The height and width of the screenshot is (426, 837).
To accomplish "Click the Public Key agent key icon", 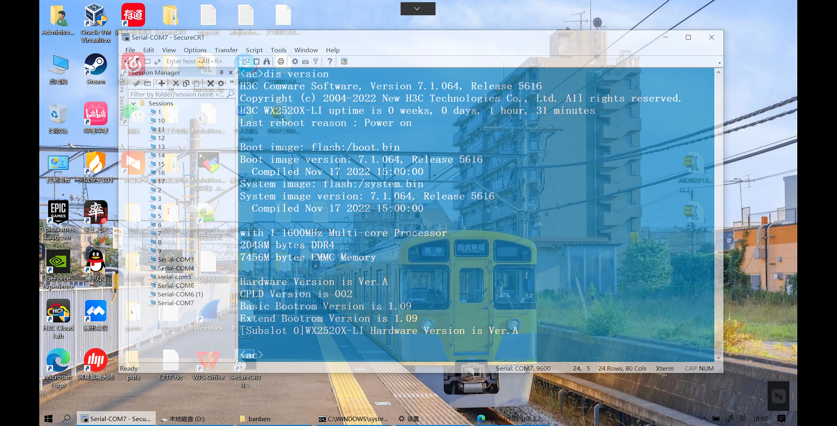I will (315, 62).
